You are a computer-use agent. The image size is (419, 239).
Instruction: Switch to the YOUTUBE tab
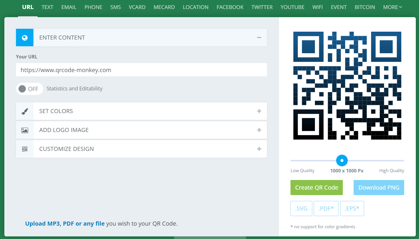click(x=292, y=7)
